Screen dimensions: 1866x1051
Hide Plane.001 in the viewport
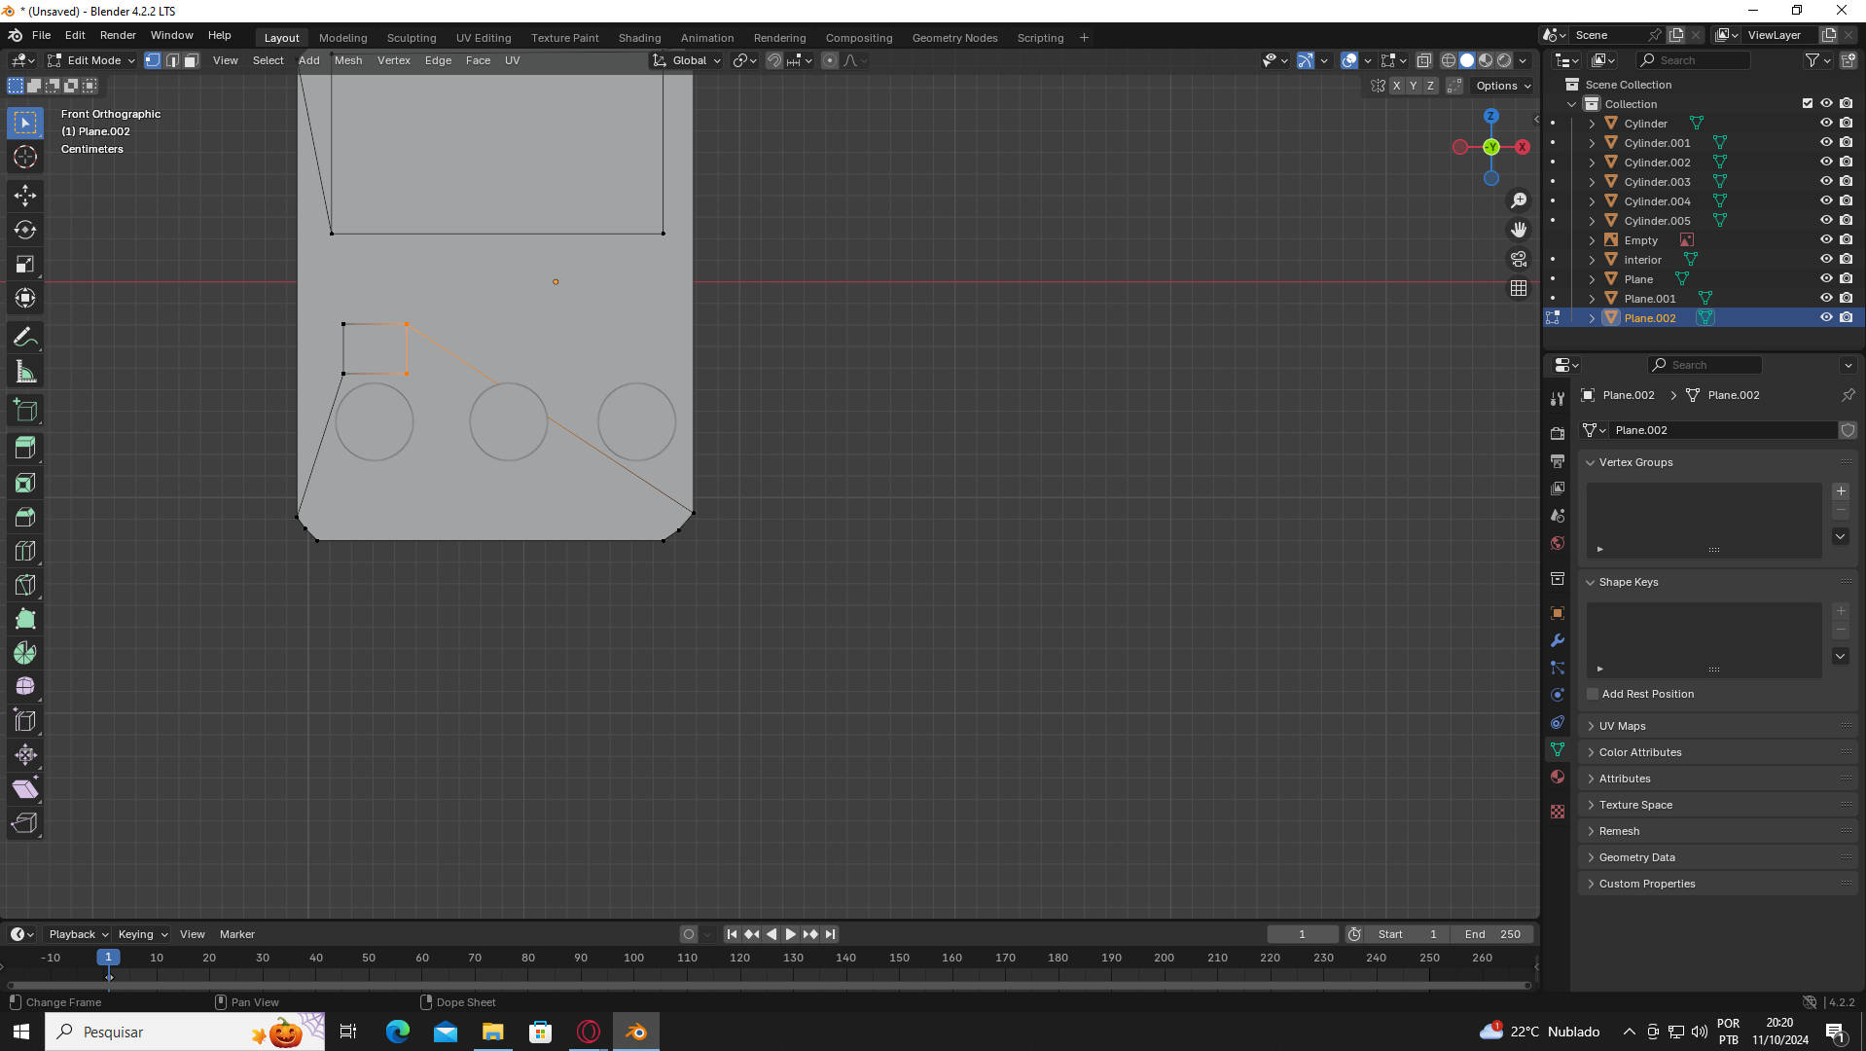(x=1826, y=299)
